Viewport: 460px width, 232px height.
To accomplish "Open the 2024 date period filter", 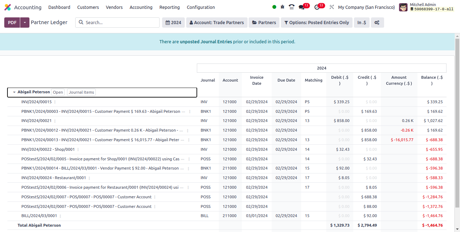I will [x=173, y=22].
